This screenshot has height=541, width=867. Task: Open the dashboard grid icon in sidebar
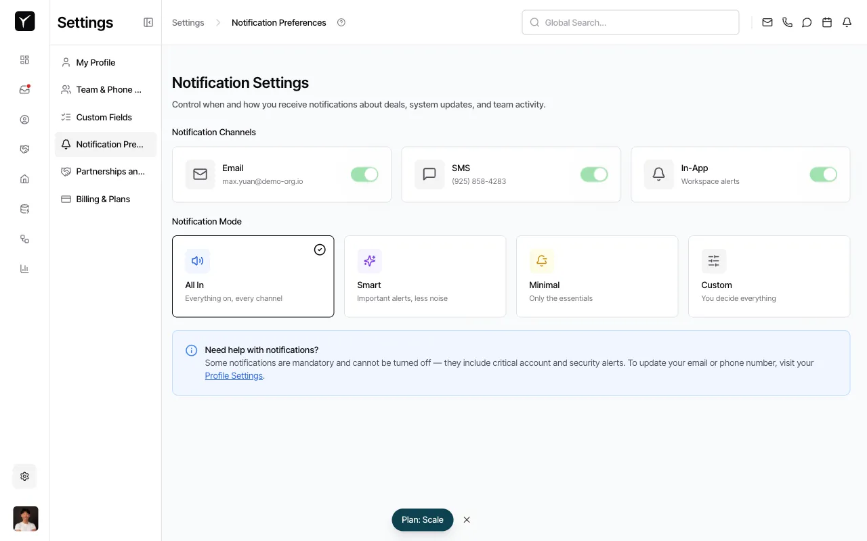[x=24, y=60]
